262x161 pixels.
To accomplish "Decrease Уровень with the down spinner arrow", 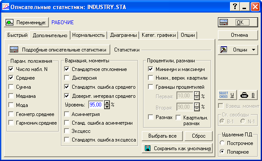I will pyautogui.click(x=107, y=107).
